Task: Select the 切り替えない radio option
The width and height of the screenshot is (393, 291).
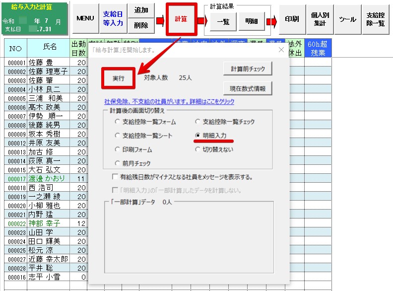Action: (x=198, y=149)
